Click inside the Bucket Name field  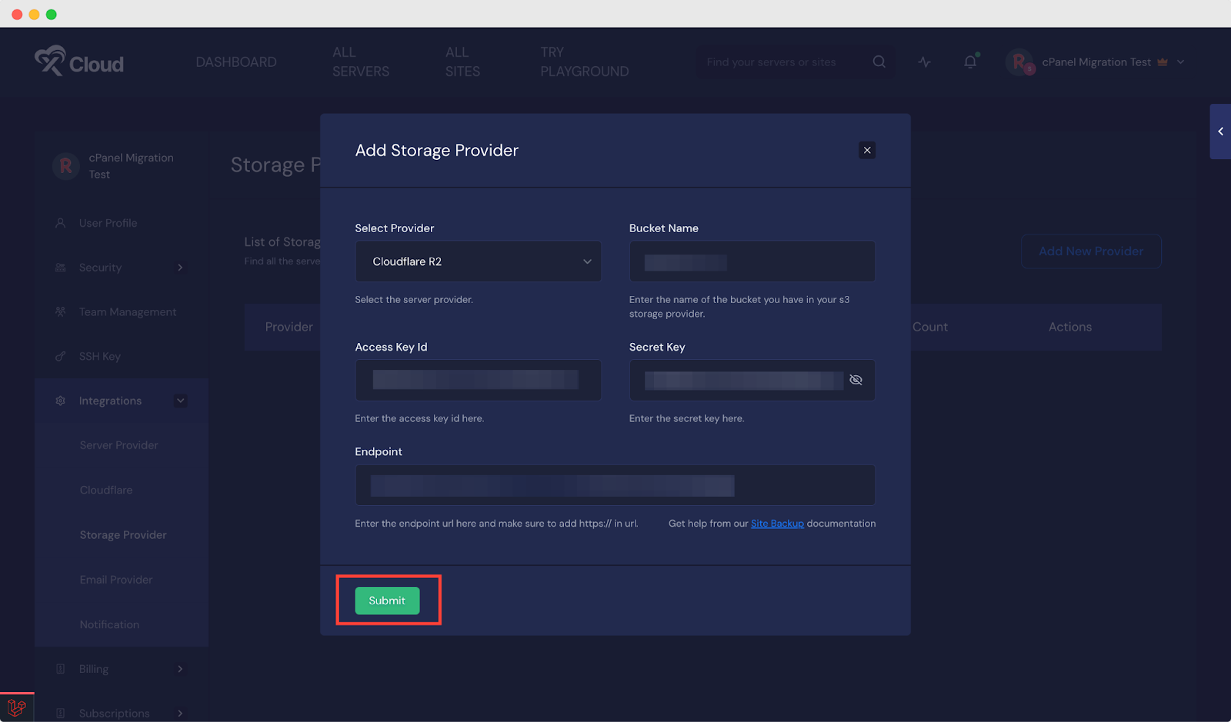(752, 261)
